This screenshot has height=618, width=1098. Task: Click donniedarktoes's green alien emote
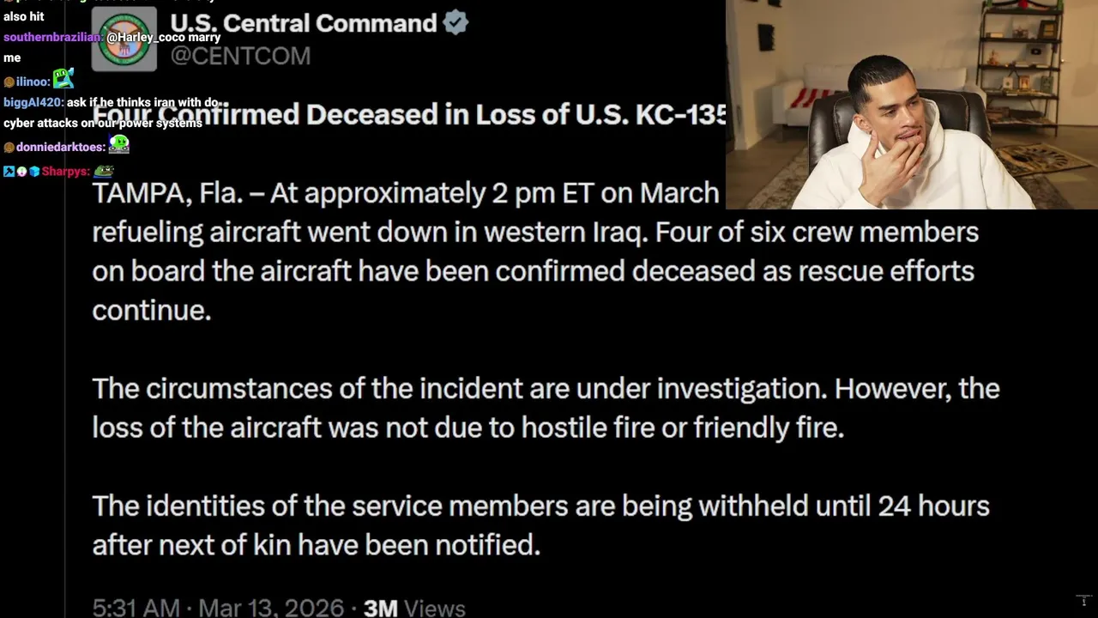tap(119, 145)
